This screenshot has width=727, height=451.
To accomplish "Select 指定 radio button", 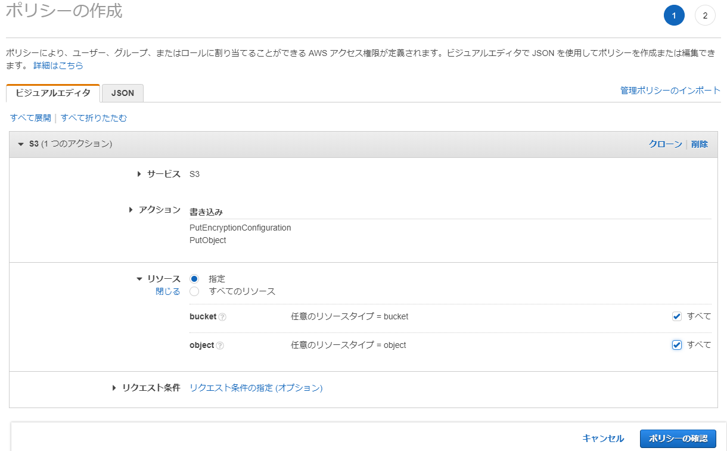I will [x=193, y=278].
